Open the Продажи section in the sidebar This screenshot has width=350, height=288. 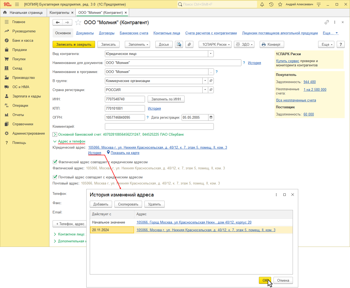pyautogui.click(x=19, y=50)
